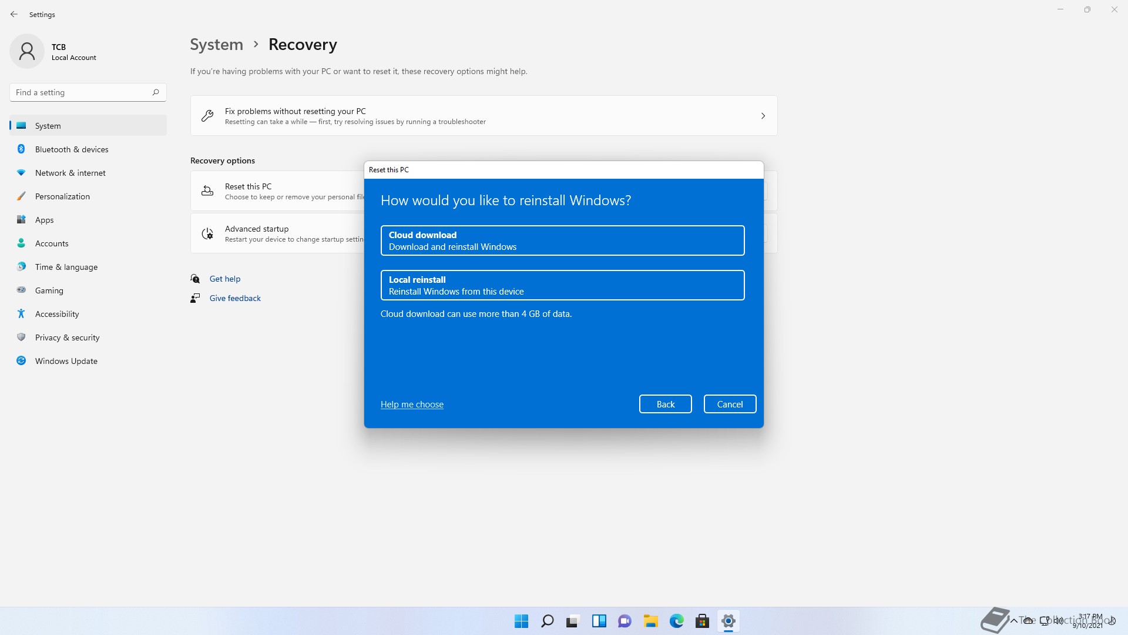Click the Reset this PC dialog title
The height and width of the screenshot is (635, 1128).
tap(389, 170)
